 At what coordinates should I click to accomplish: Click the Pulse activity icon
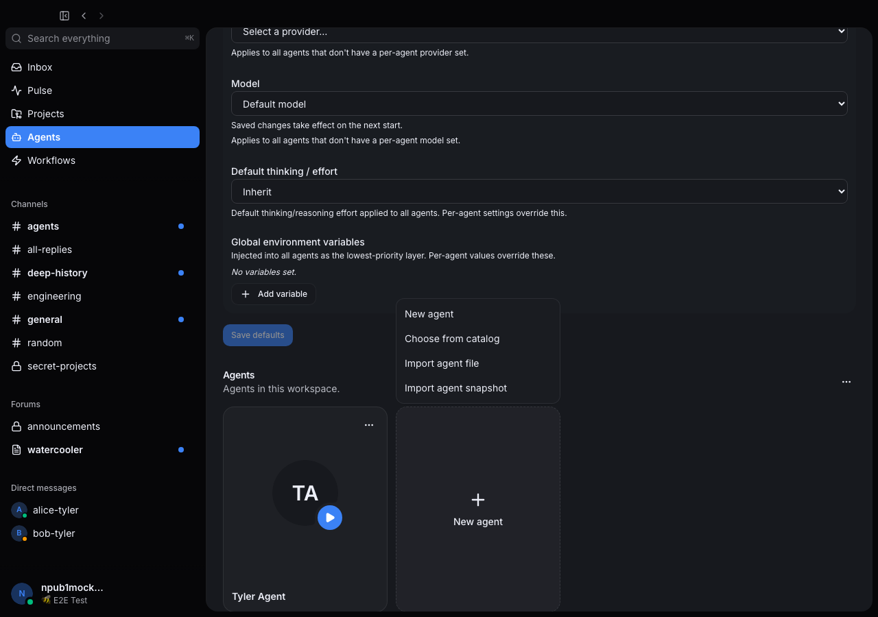click(16, 90)
